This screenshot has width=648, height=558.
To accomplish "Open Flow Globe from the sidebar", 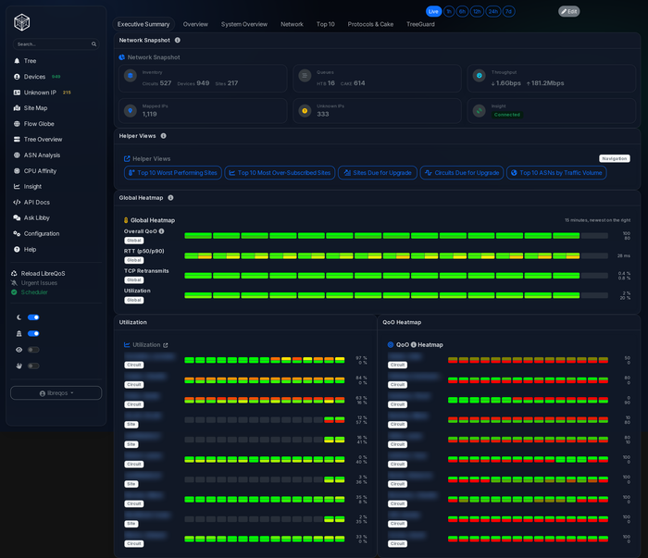I will 39,124.
